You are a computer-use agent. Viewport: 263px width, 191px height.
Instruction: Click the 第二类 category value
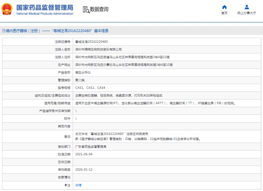pyautogui.click(x=80, y=80)
